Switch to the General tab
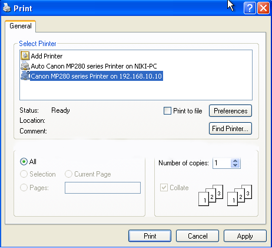This screenshot has width=272, height=248. click(x=21, y=26)
